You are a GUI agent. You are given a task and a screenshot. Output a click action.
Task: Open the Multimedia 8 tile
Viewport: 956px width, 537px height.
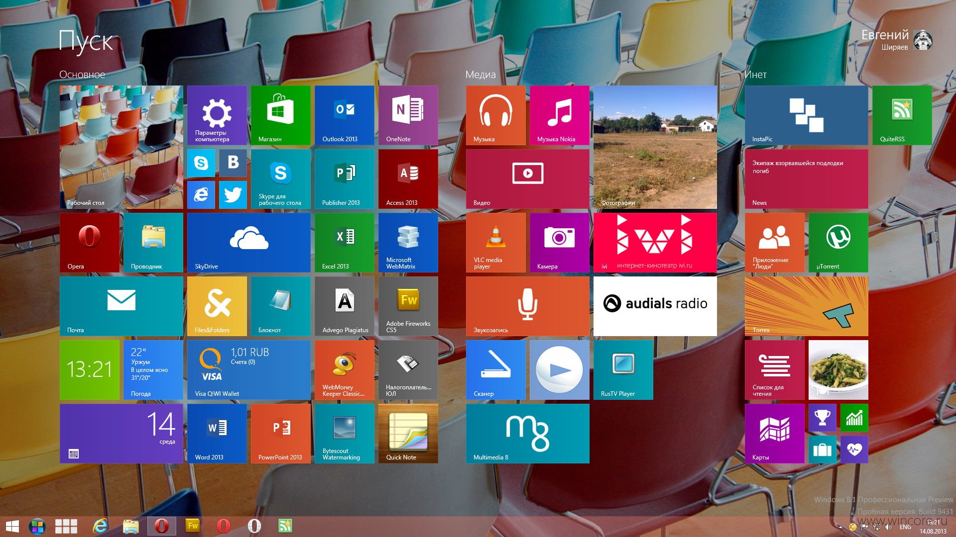click(527, 434)
